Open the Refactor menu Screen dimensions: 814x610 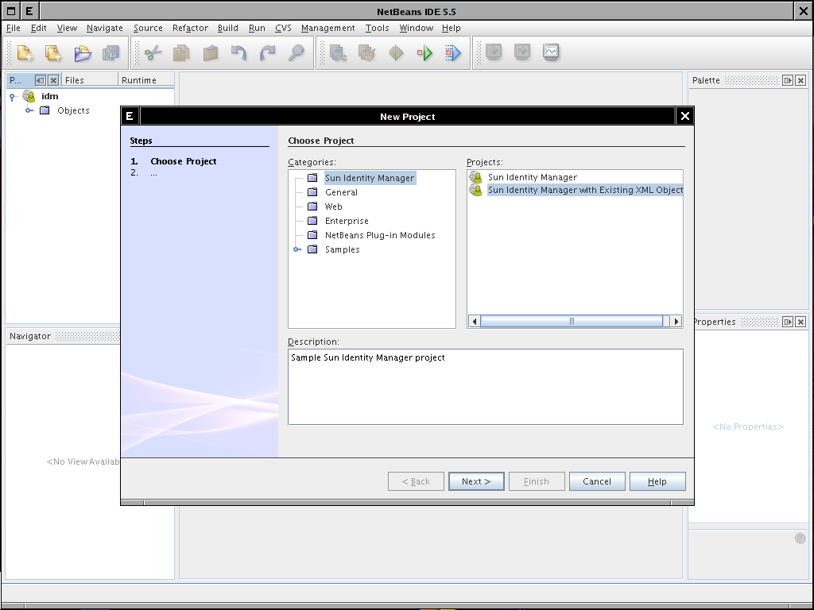pos(190,28)
